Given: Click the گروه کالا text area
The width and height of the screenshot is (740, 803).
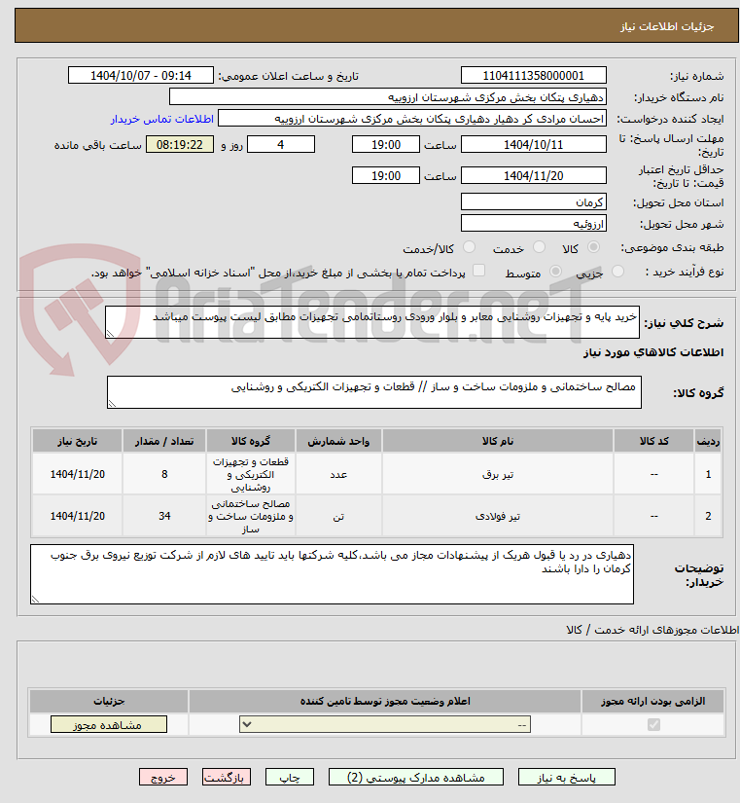Looking at the screenshot, I should [374, 392].
